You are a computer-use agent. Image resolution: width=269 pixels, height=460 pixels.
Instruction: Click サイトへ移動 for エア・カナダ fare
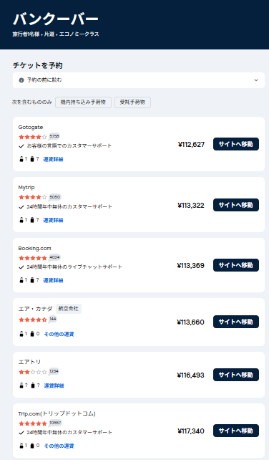click(x=236, y=322)
